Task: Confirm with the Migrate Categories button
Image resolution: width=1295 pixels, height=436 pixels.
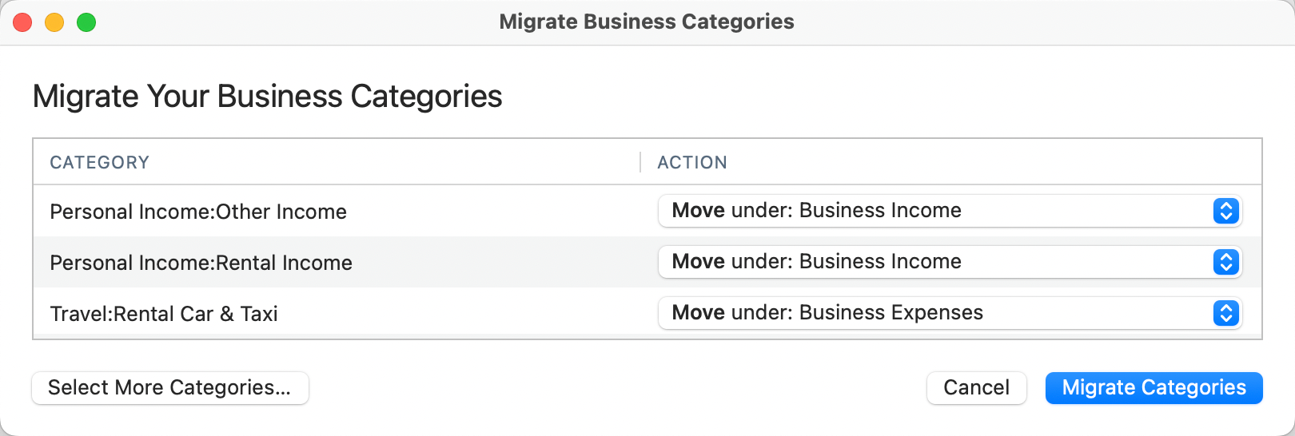Action: pyautogui.click(x=1154, y=388)
